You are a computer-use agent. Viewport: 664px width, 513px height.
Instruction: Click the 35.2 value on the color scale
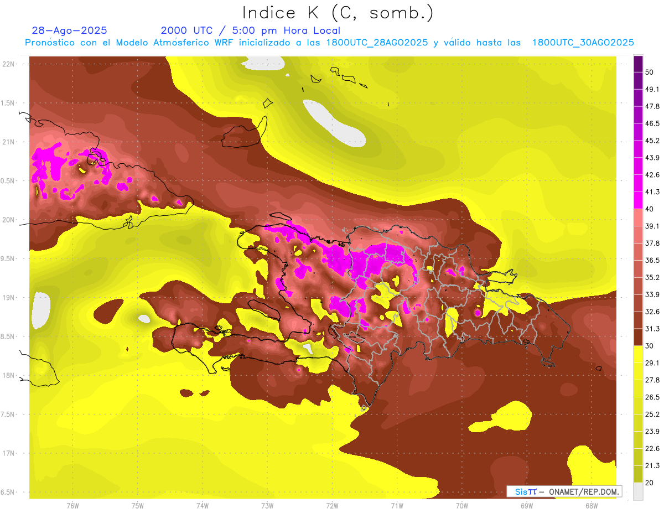pyautogui.click(x=652, y=277)
